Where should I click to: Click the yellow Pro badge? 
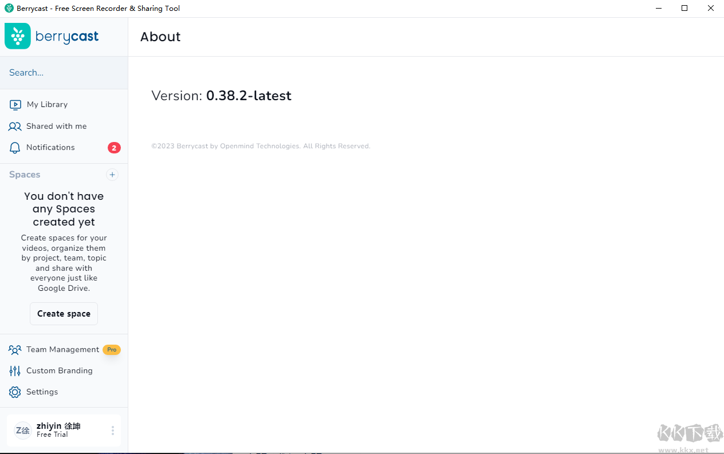(112, 350)
